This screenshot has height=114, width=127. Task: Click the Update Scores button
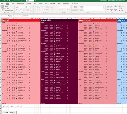[x=9, y=112]
